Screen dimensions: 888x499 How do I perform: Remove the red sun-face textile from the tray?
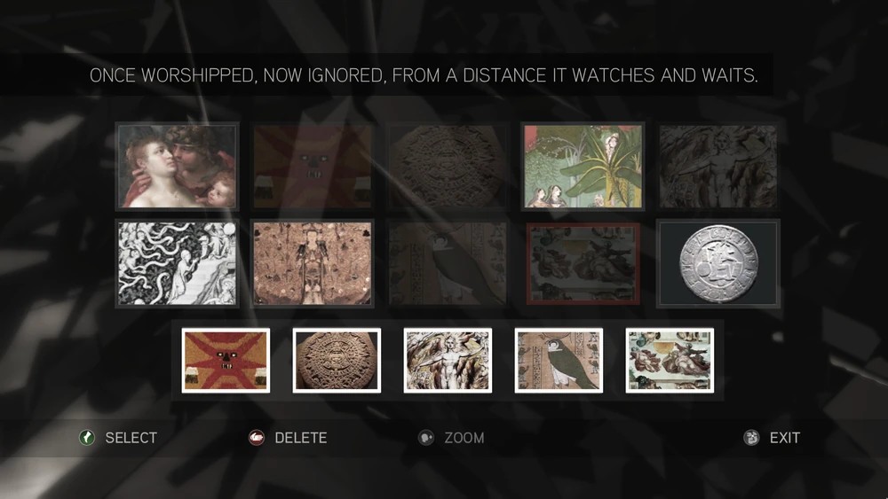tap(226, 361)
